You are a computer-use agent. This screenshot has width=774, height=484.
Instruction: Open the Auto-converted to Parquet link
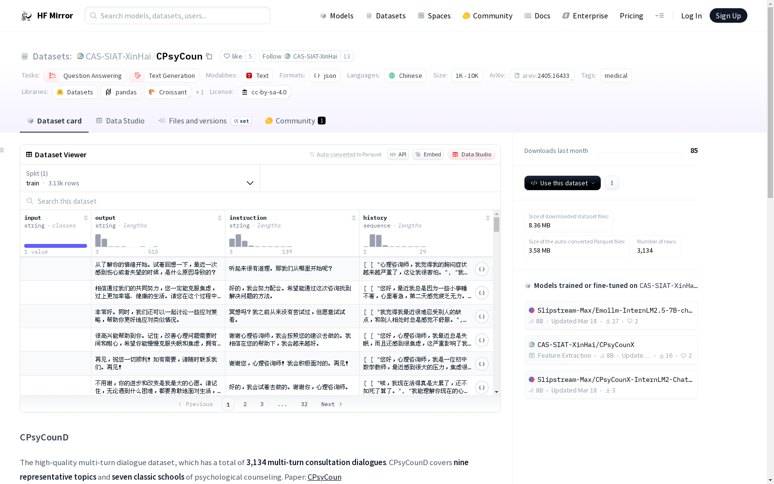pyautogui.click(x=346, y=154)
